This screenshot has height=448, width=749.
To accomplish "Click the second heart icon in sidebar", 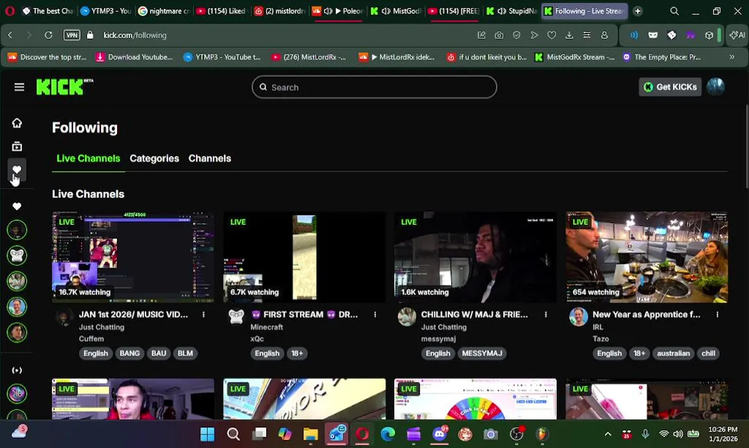I will pos(17,206).
